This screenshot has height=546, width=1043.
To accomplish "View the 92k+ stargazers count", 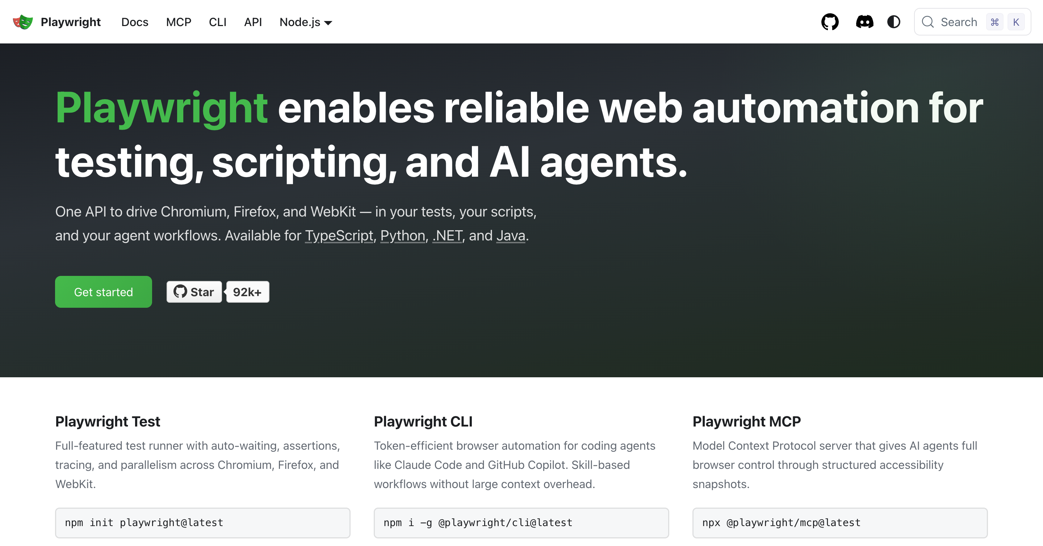I will 247,292.
